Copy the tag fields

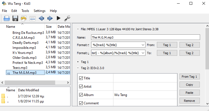[189, 85]
